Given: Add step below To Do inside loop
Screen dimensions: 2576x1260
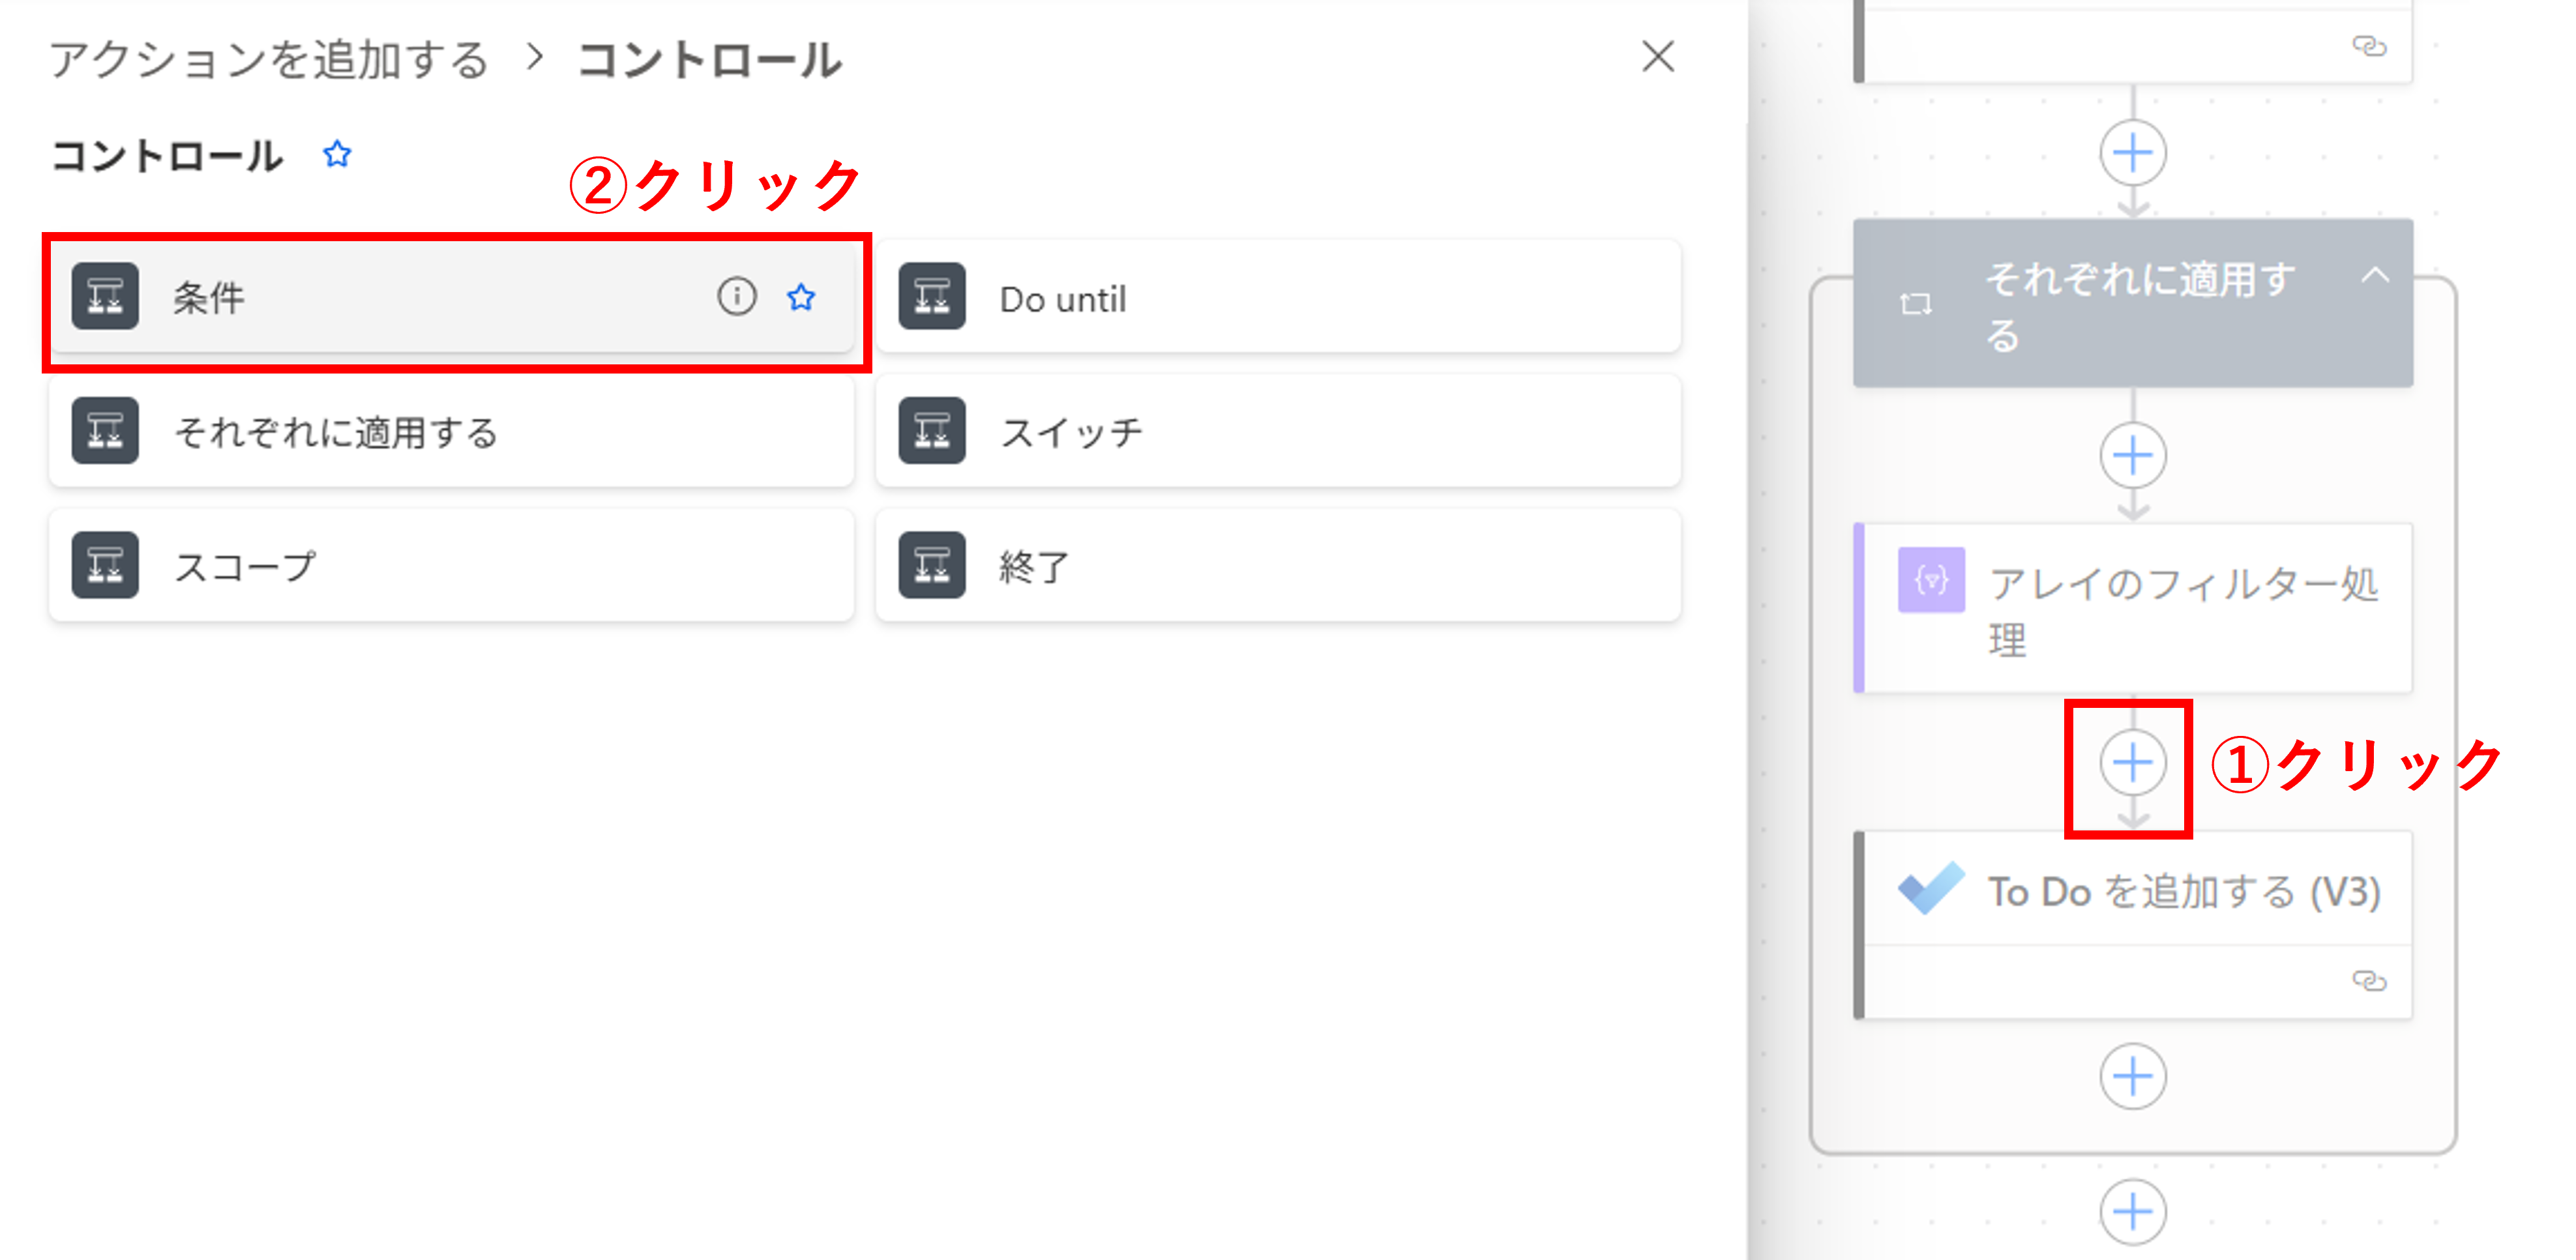Looking at the screenshot, I should tap(2133, 1077).
